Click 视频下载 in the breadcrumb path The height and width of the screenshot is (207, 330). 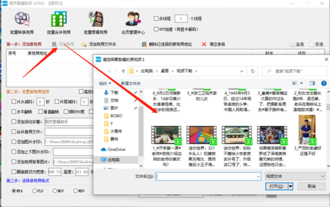click(x=184, y=71)
